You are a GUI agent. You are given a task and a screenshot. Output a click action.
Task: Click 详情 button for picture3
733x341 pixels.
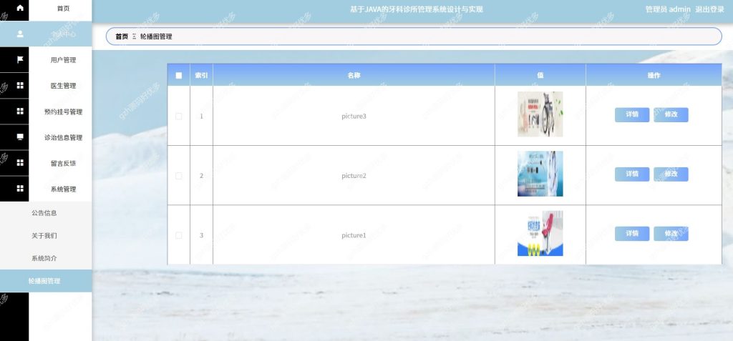[632, 114]
